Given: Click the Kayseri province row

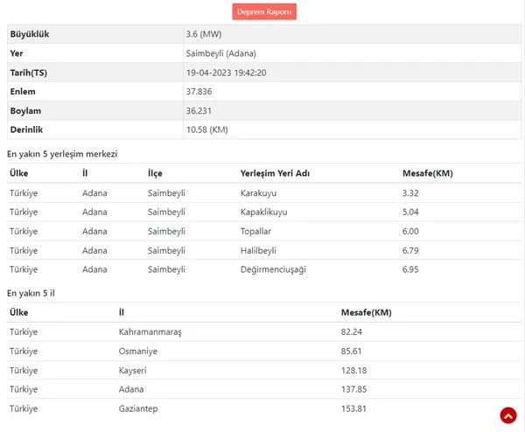Looking at the screenshot, I should [264, 371].
